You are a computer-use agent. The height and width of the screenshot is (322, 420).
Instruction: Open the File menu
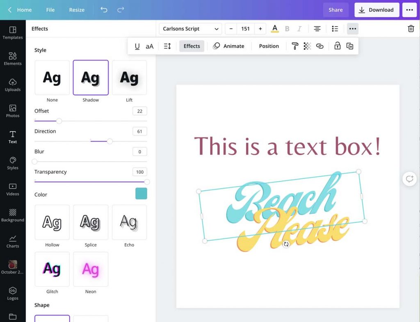(50, 9)
